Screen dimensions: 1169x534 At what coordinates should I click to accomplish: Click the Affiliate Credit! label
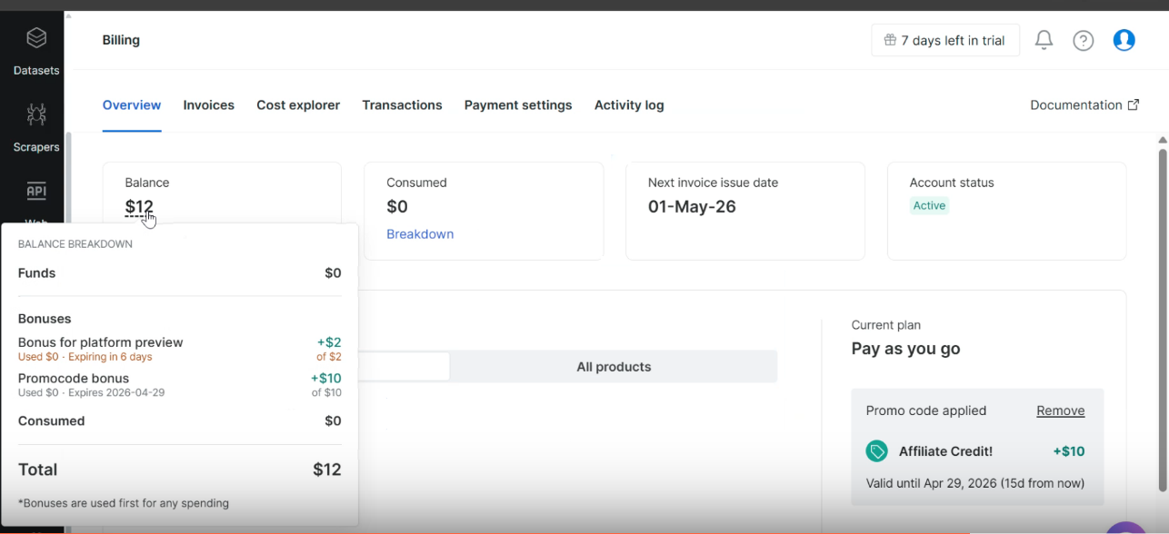tap(946, 451)
